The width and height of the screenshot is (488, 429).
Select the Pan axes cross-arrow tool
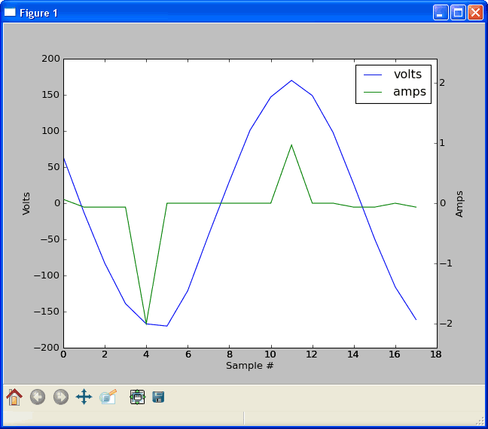(x=84, y=397)
